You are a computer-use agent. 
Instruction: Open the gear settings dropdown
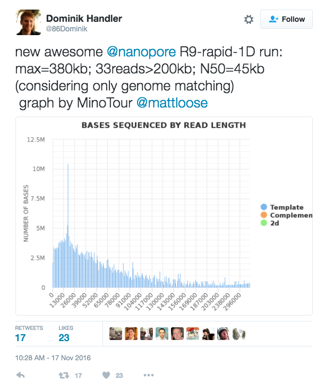click(249, 19)
